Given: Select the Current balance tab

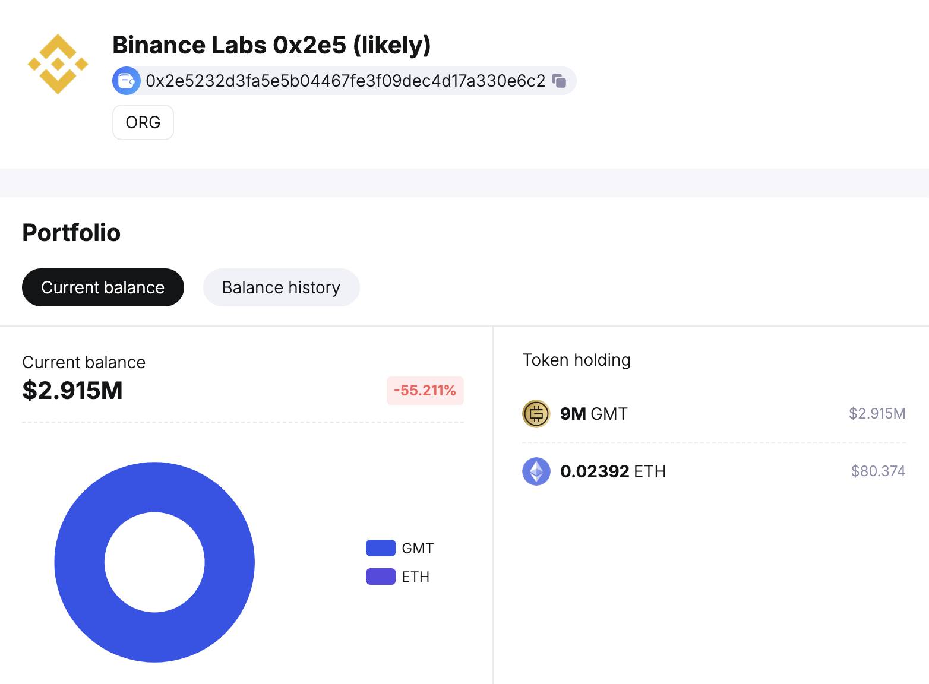Looking at the screenshot, I should pyautogui.click(x=103, y=287).
